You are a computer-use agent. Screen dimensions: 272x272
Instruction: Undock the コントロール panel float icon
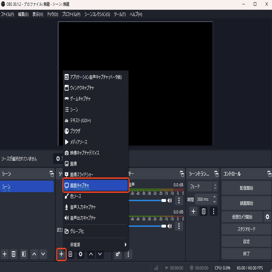[269, 174]
